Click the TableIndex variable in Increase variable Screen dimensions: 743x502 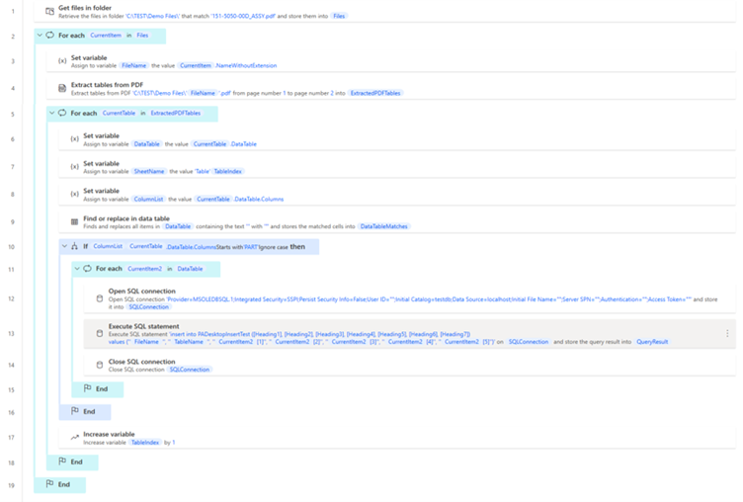pos(145,442)
